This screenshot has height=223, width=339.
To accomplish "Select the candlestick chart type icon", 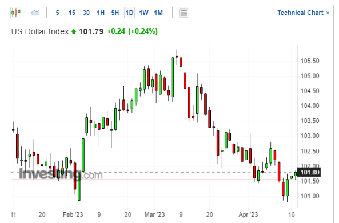I will (x=16, y=13).
